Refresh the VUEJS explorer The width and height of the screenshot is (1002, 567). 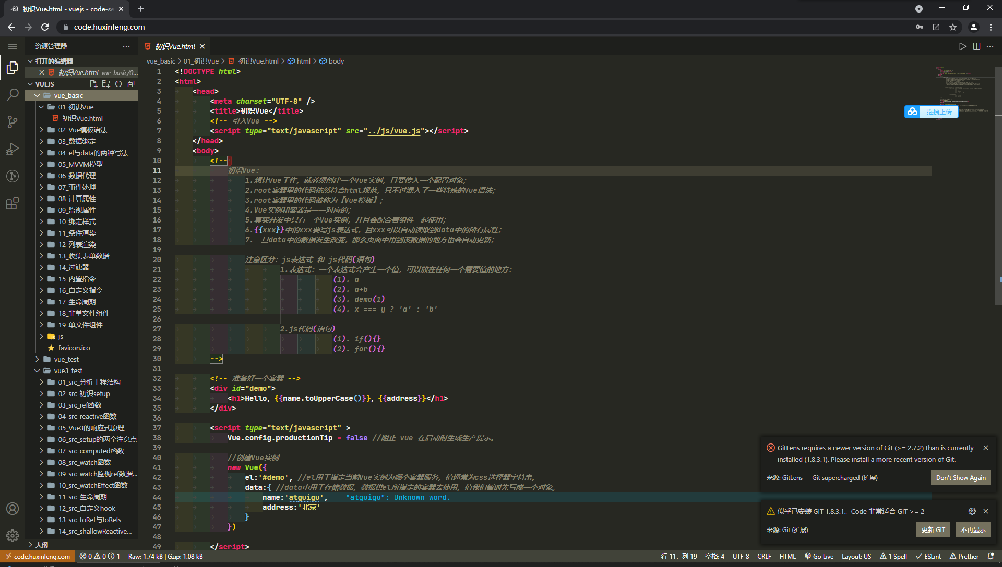pyautogui.click(x=118, y=84)
